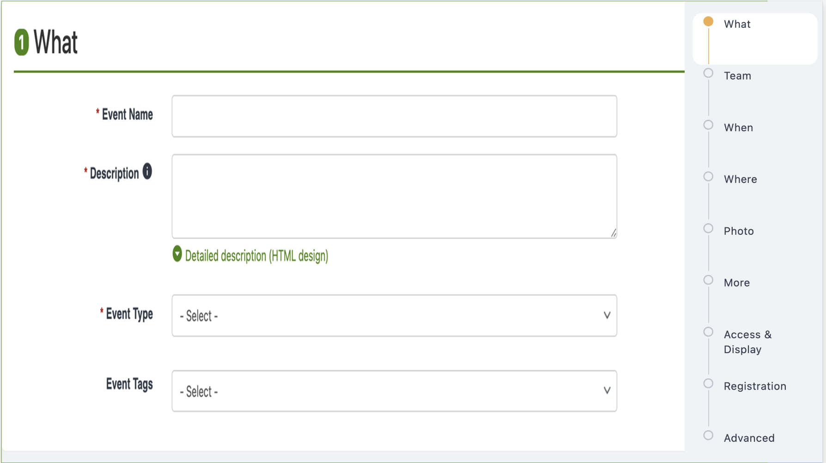Click the orange progress dot next to What
826x463 pixels.
click(708, 21)
